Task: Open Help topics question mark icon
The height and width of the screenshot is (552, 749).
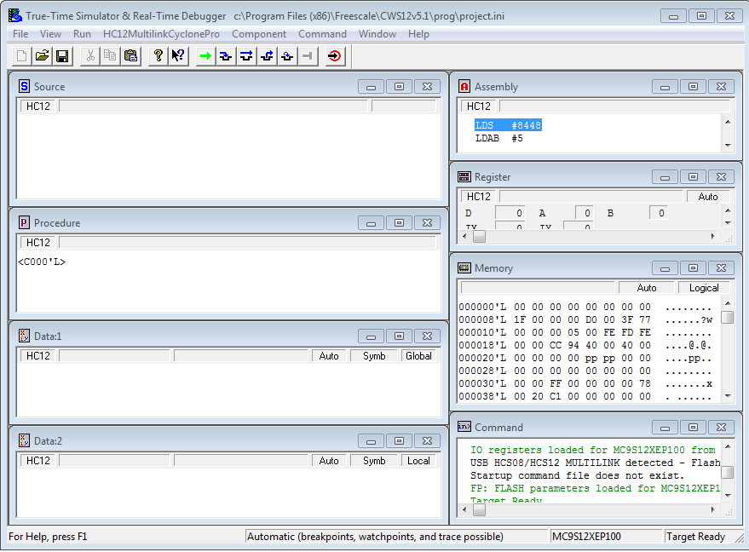Action: [x=158, y=56]
